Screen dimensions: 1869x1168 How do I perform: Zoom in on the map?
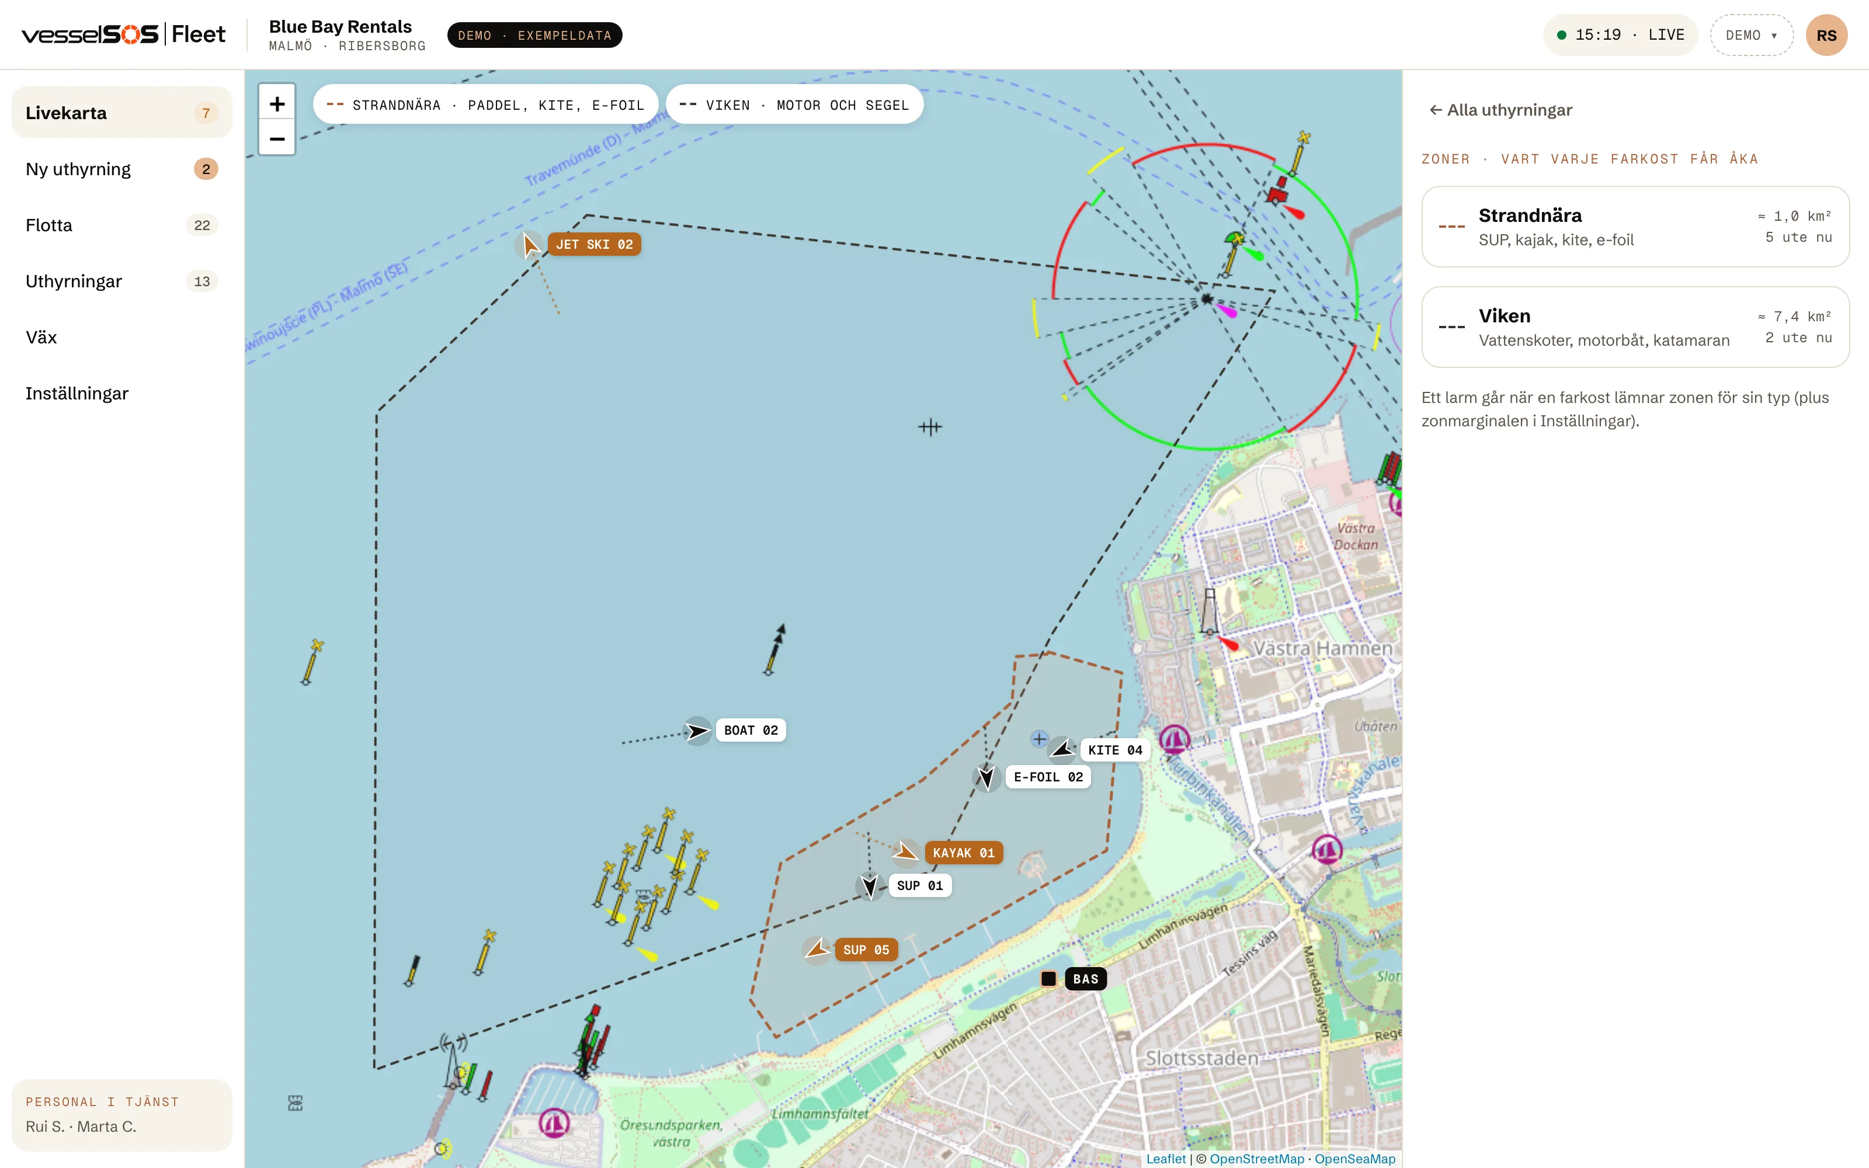pos(276,103)
